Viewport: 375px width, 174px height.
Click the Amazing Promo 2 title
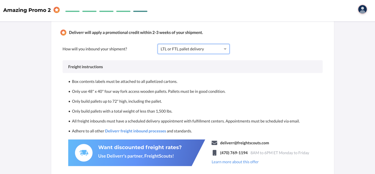click(x=27, y=10)
